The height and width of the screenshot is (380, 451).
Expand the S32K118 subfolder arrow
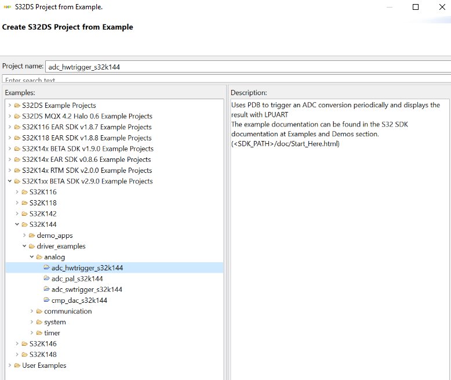[x=17, y=203]
